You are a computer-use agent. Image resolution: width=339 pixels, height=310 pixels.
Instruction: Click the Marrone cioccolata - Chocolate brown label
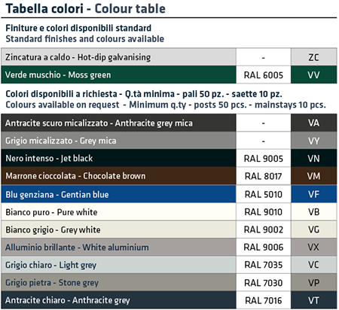pos(75,176)
